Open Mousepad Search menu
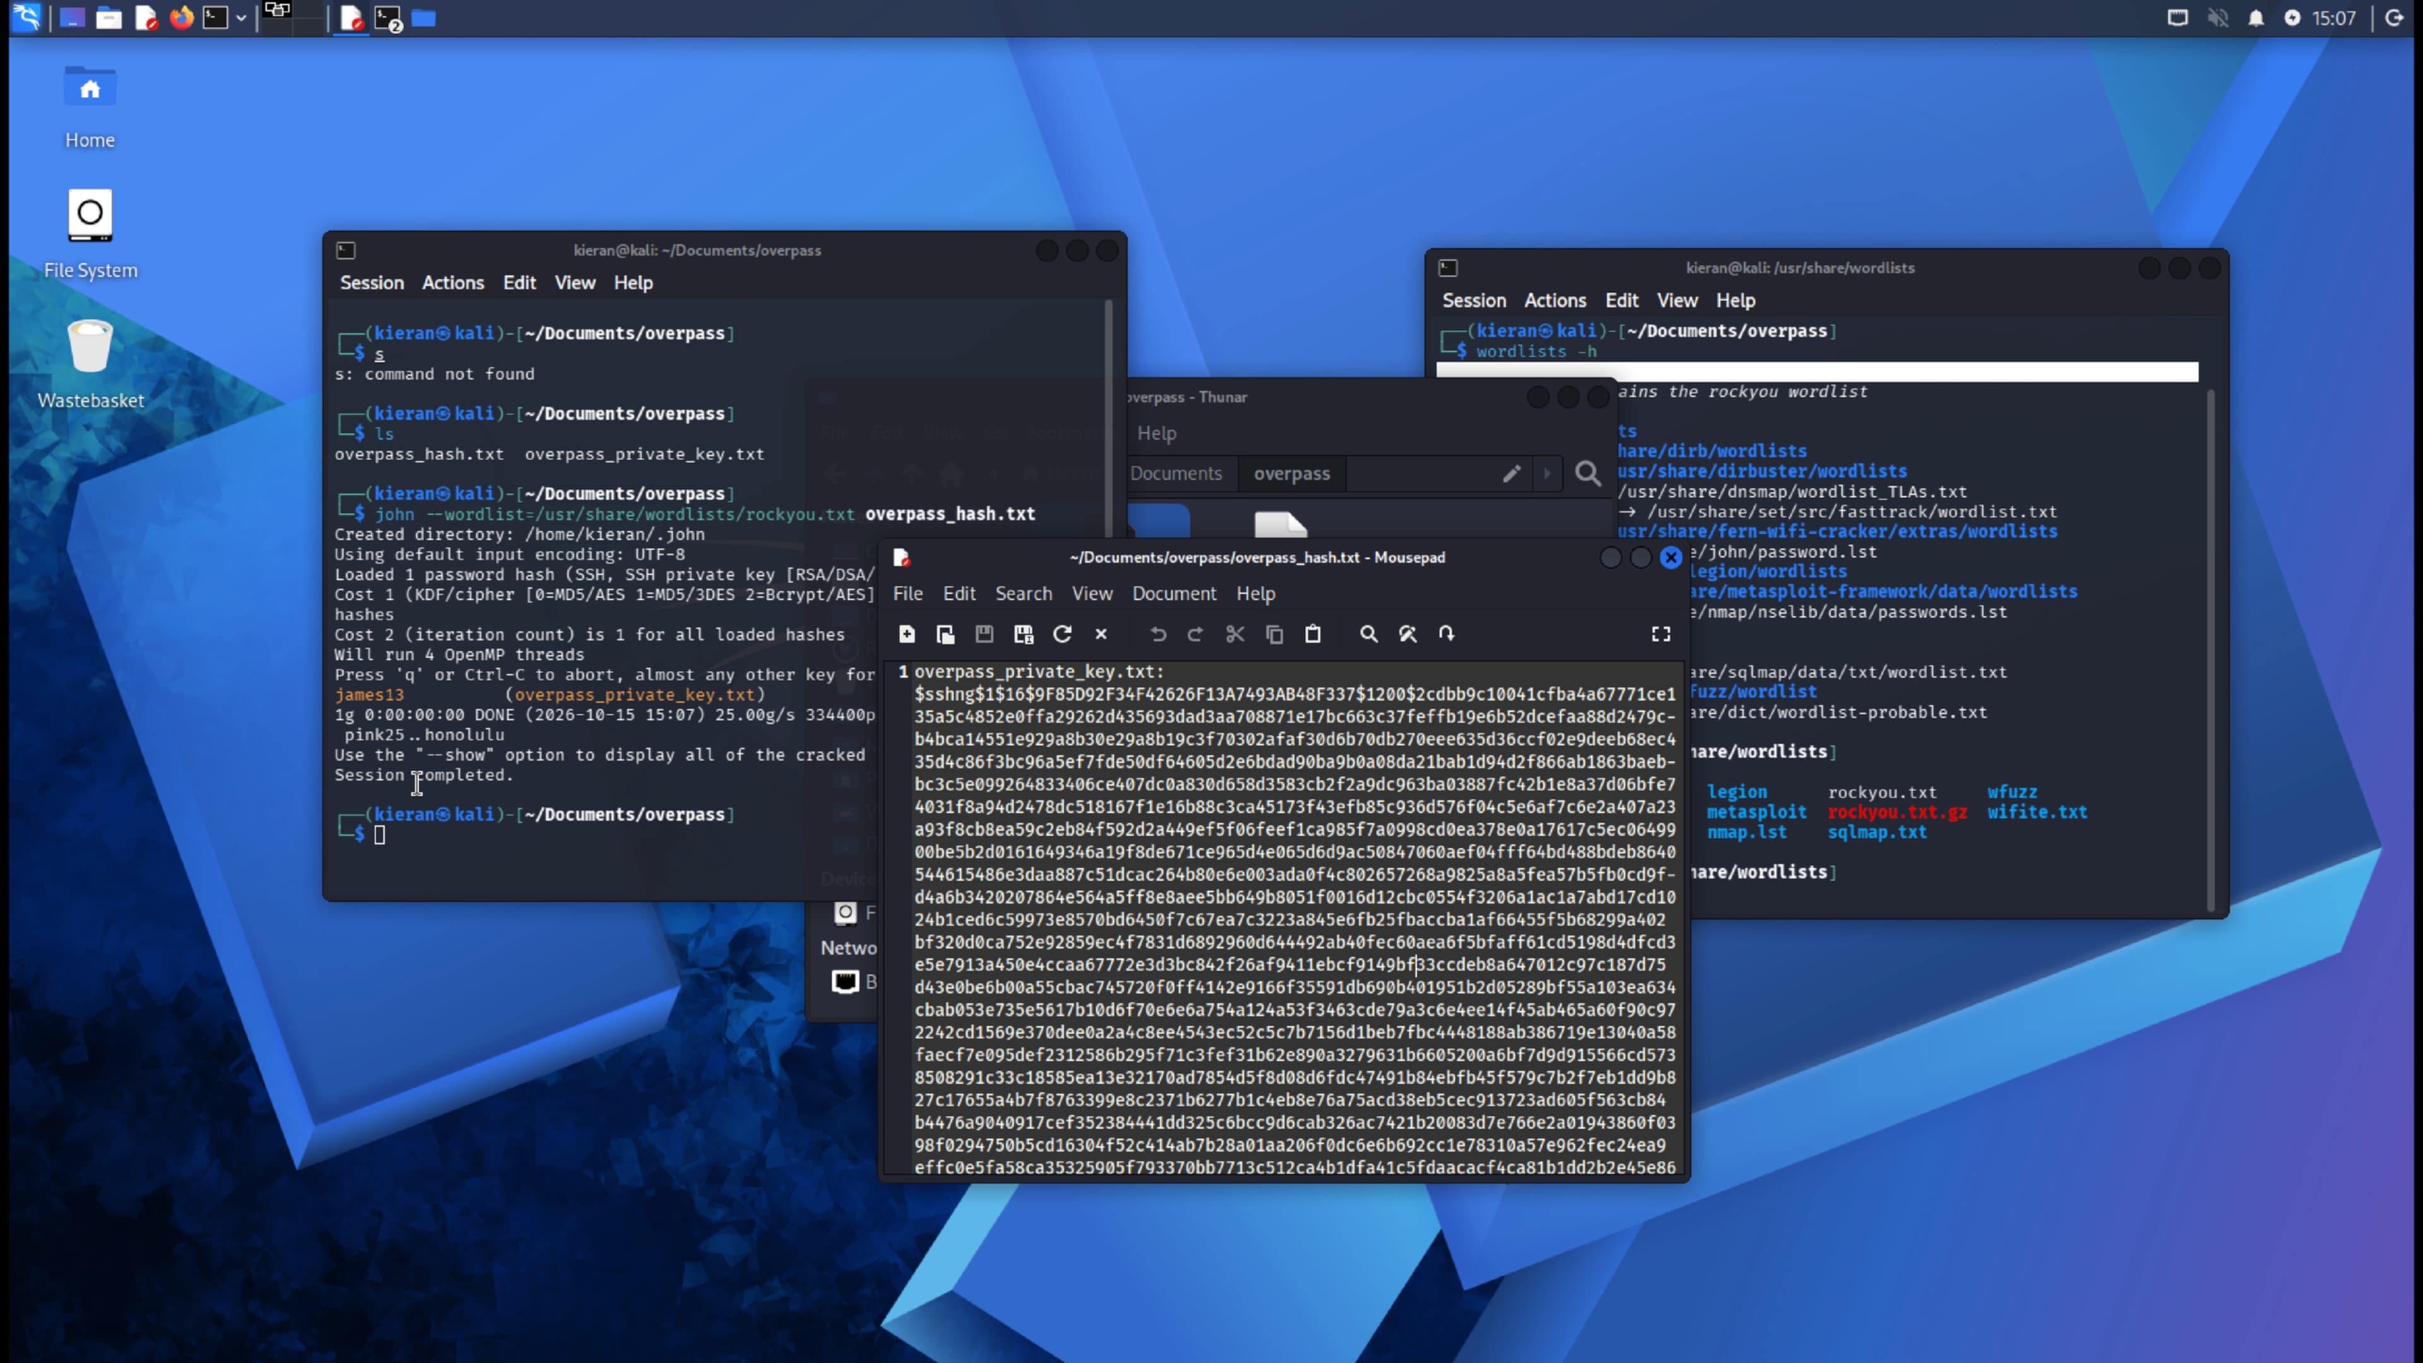This screenshot has height=1363, width=2423. [1023, 594]
